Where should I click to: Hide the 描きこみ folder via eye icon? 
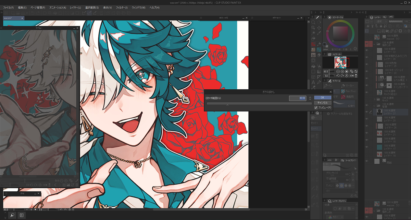pos(366,43)
